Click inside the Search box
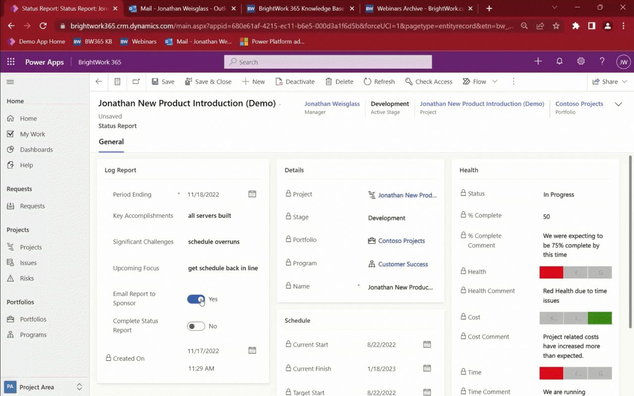 click(327, 61)
